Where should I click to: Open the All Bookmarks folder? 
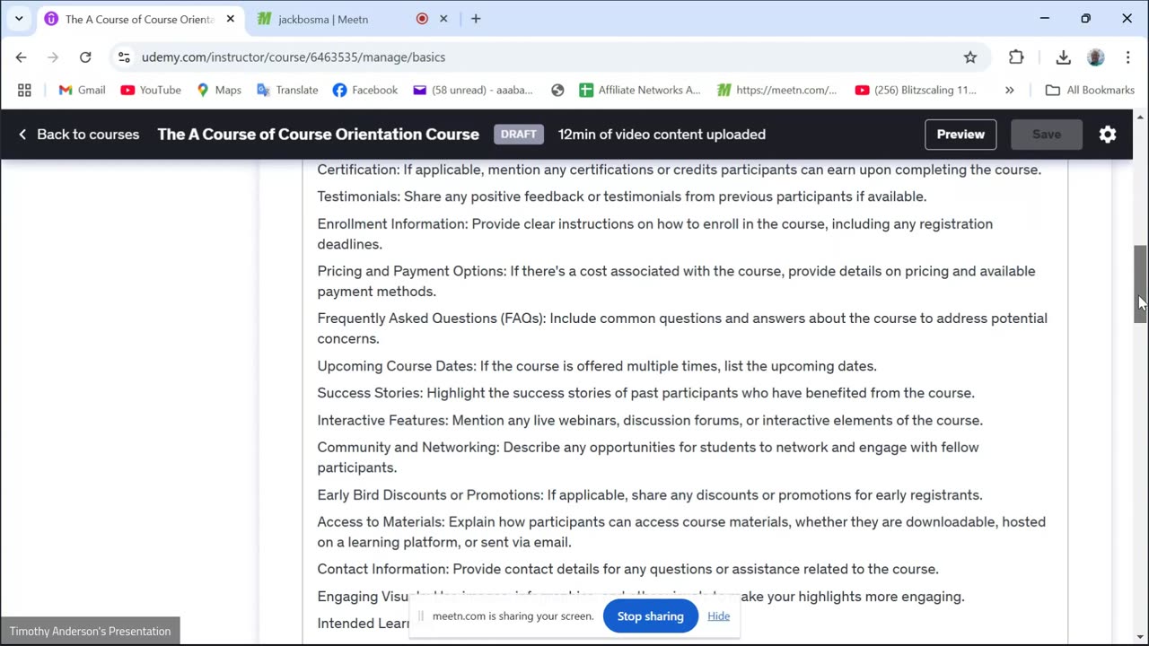click(x=1090, y=90)
